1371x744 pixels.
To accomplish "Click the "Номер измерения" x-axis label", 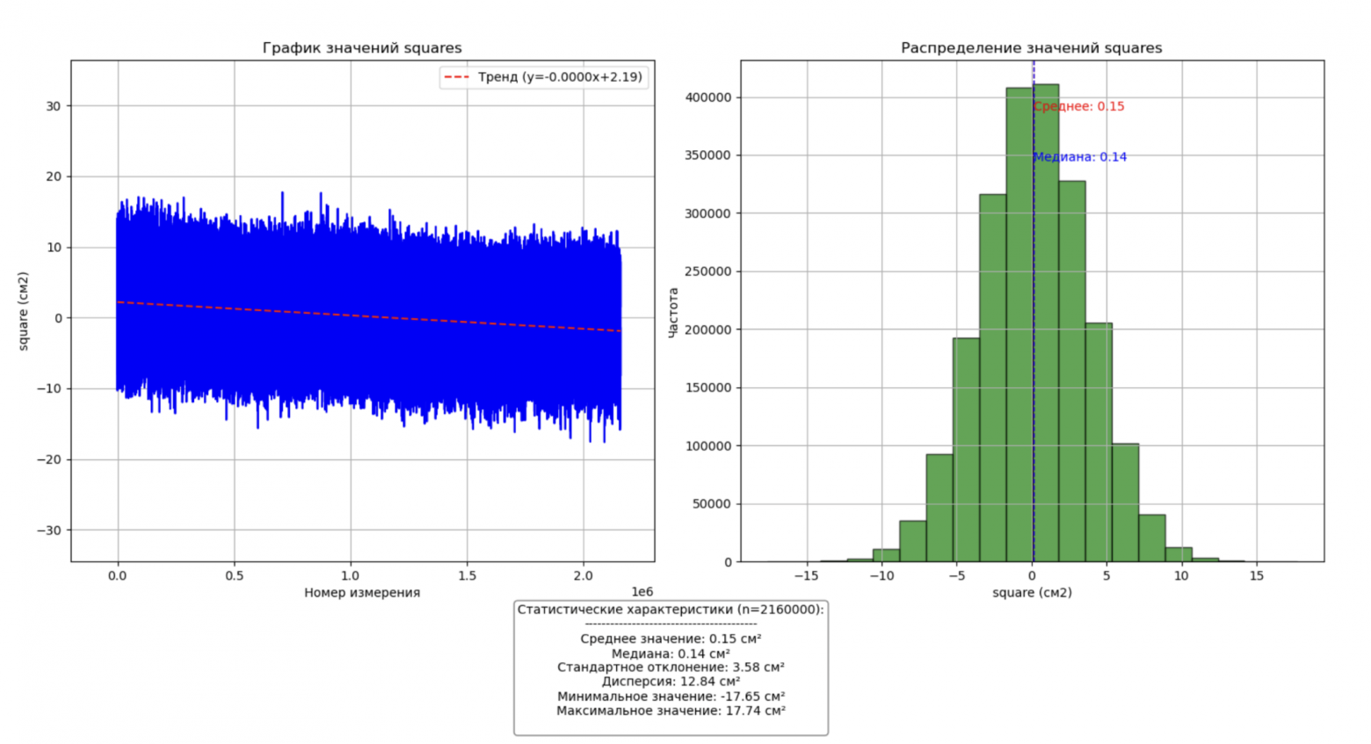I will (x=361, y=593).
